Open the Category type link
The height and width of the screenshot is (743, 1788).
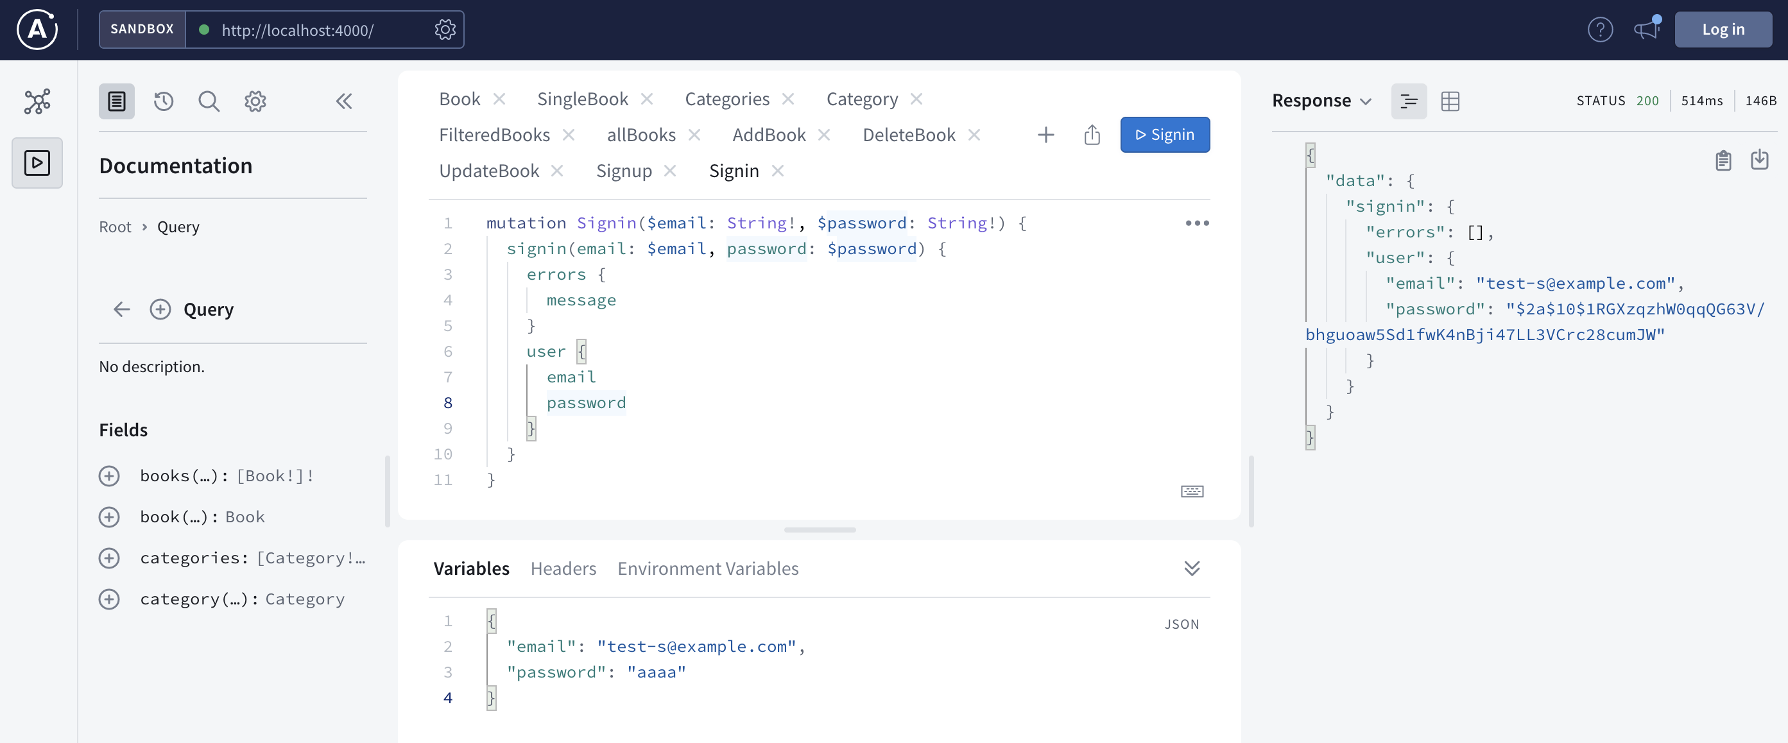point(305,599)
